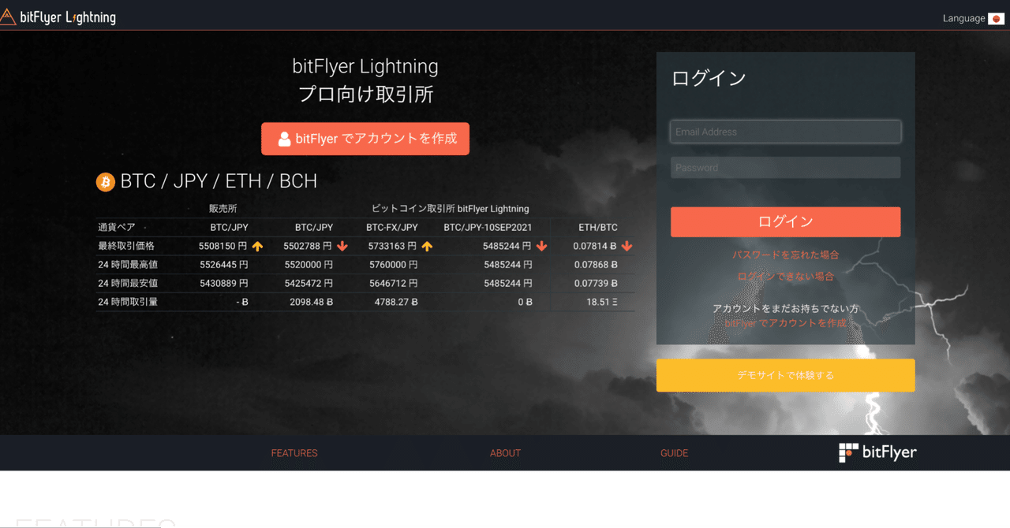The image size is (1010, 528).
Task: Click the green arrow on BTC-FX/JPY price
Action: pos(426,246)
